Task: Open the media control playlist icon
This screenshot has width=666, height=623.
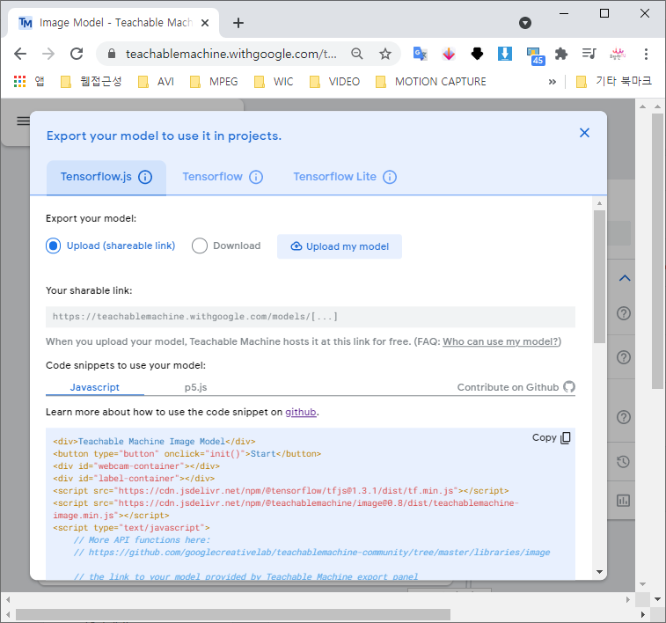Action: click(x=589, y=54)
